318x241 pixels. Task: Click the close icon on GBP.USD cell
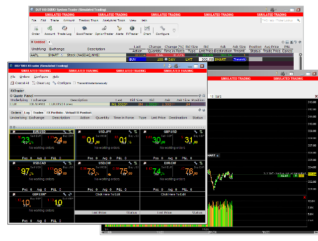pyautogui.click(x=145, y=131)
